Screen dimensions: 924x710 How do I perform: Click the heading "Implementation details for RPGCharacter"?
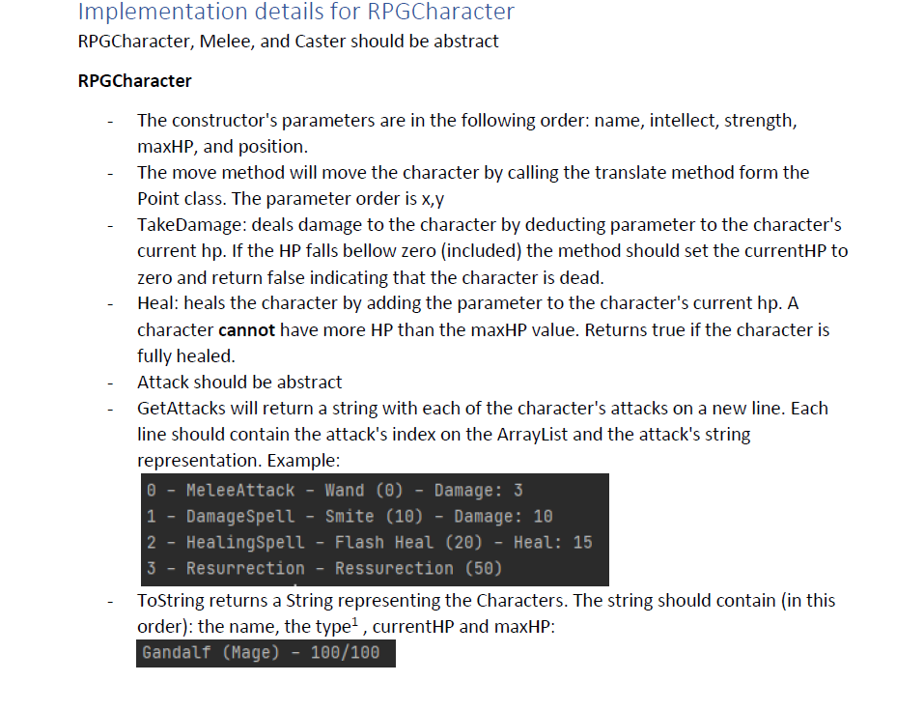pyautogui.click(x=296, y=12)
